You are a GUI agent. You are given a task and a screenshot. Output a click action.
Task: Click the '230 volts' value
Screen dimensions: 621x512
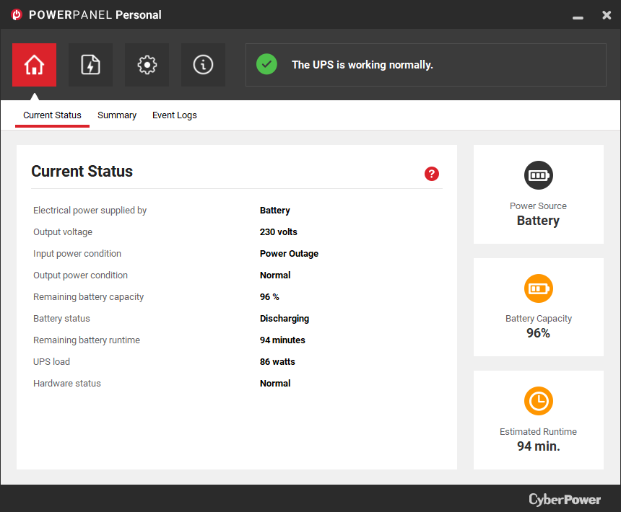pyautogui.click(x=279, y=232)
